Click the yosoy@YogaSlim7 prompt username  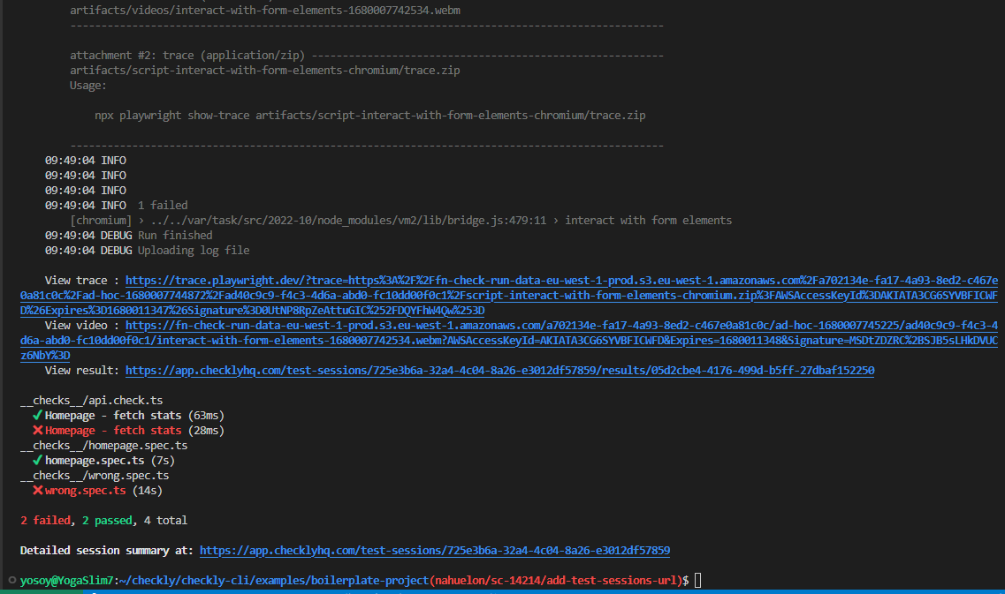[x=66, y=580]
